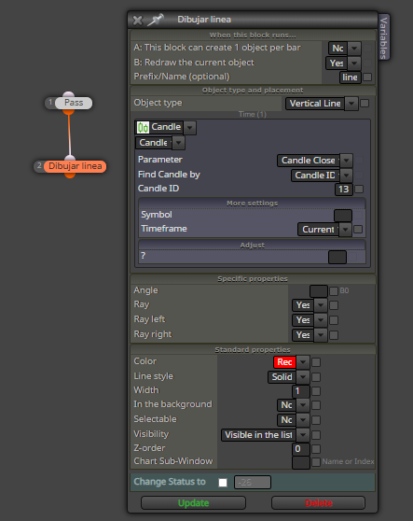Open Line style Solid dropdown

tap(289, 377)
